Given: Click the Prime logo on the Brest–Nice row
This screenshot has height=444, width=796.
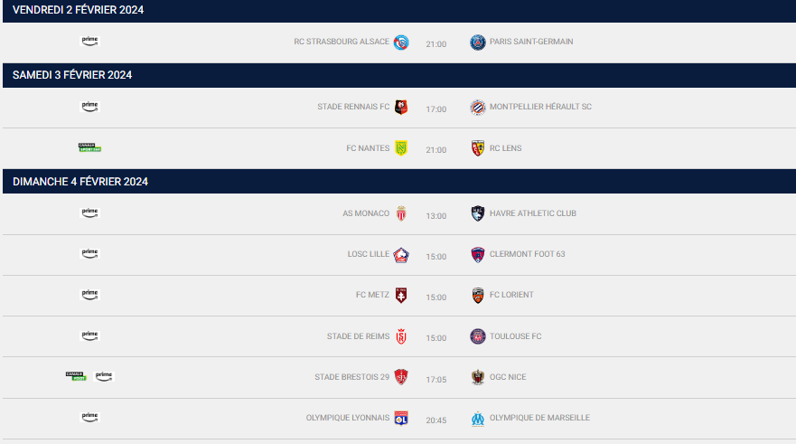Looking at the screenshot, I should 104,376.
